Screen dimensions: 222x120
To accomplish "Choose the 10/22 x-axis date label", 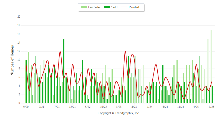I will pos(103,106).
